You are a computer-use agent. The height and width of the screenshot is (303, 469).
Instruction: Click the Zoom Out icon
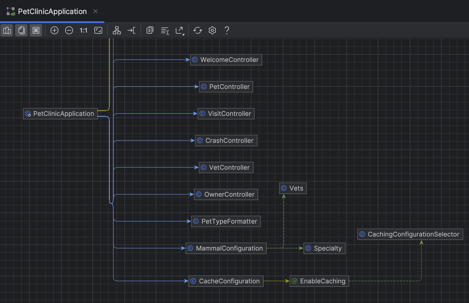69,30
